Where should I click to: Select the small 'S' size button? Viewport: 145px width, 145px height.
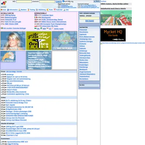tap(95, 1)
